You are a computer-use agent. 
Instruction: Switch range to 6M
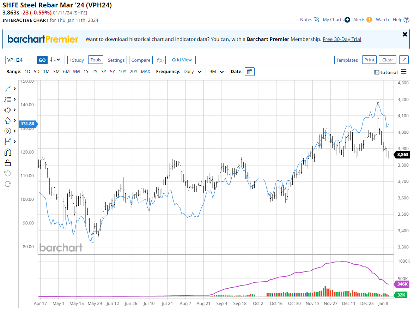[x=66, y=72]
